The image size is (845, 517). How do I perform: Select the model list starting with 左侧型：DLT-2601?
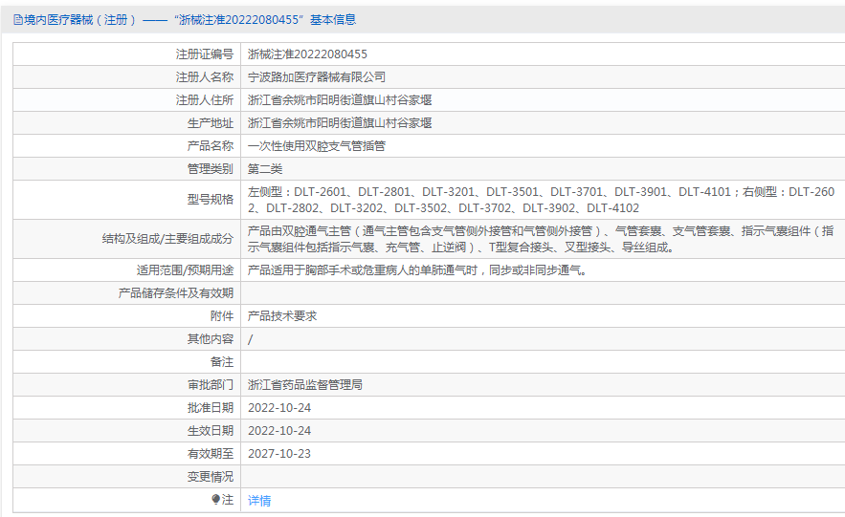541,200
